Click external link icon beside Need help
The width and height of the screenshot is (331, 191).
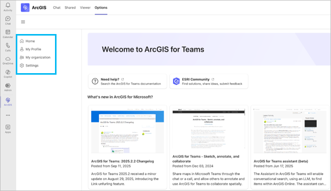(x=122, y=79)
